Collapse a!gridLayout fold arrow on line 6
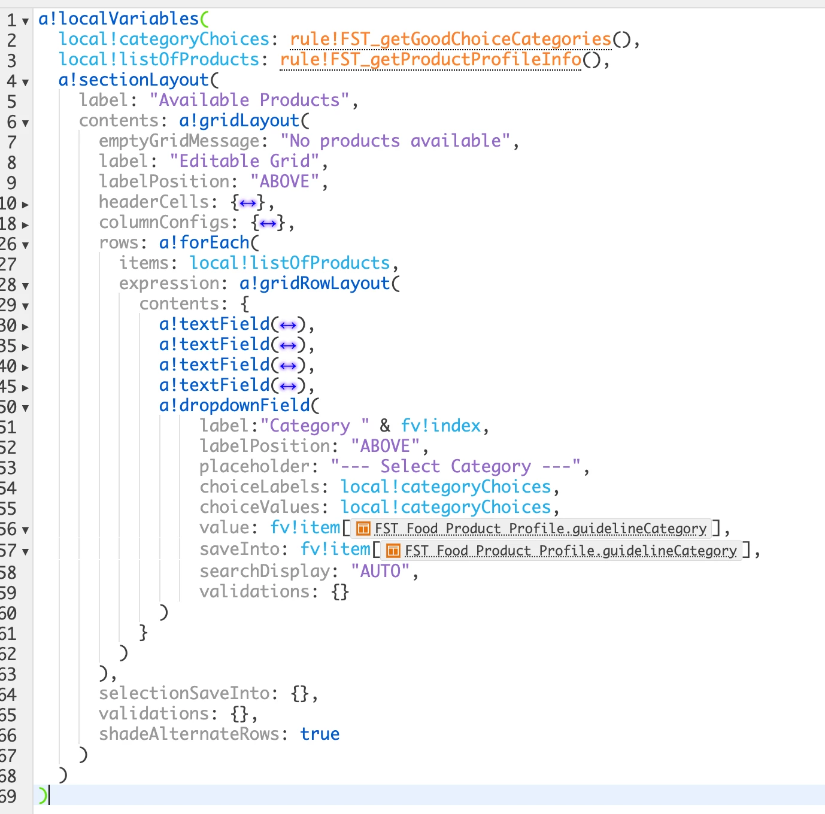 tap(25, 123)
